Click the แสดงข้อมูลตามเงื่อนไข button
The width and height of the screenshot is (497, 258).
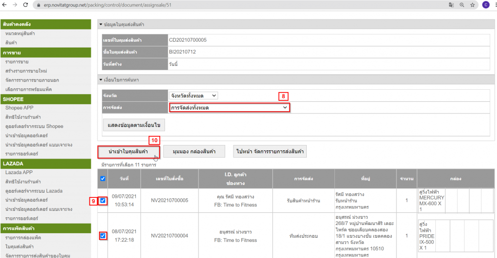coord(134,125)
